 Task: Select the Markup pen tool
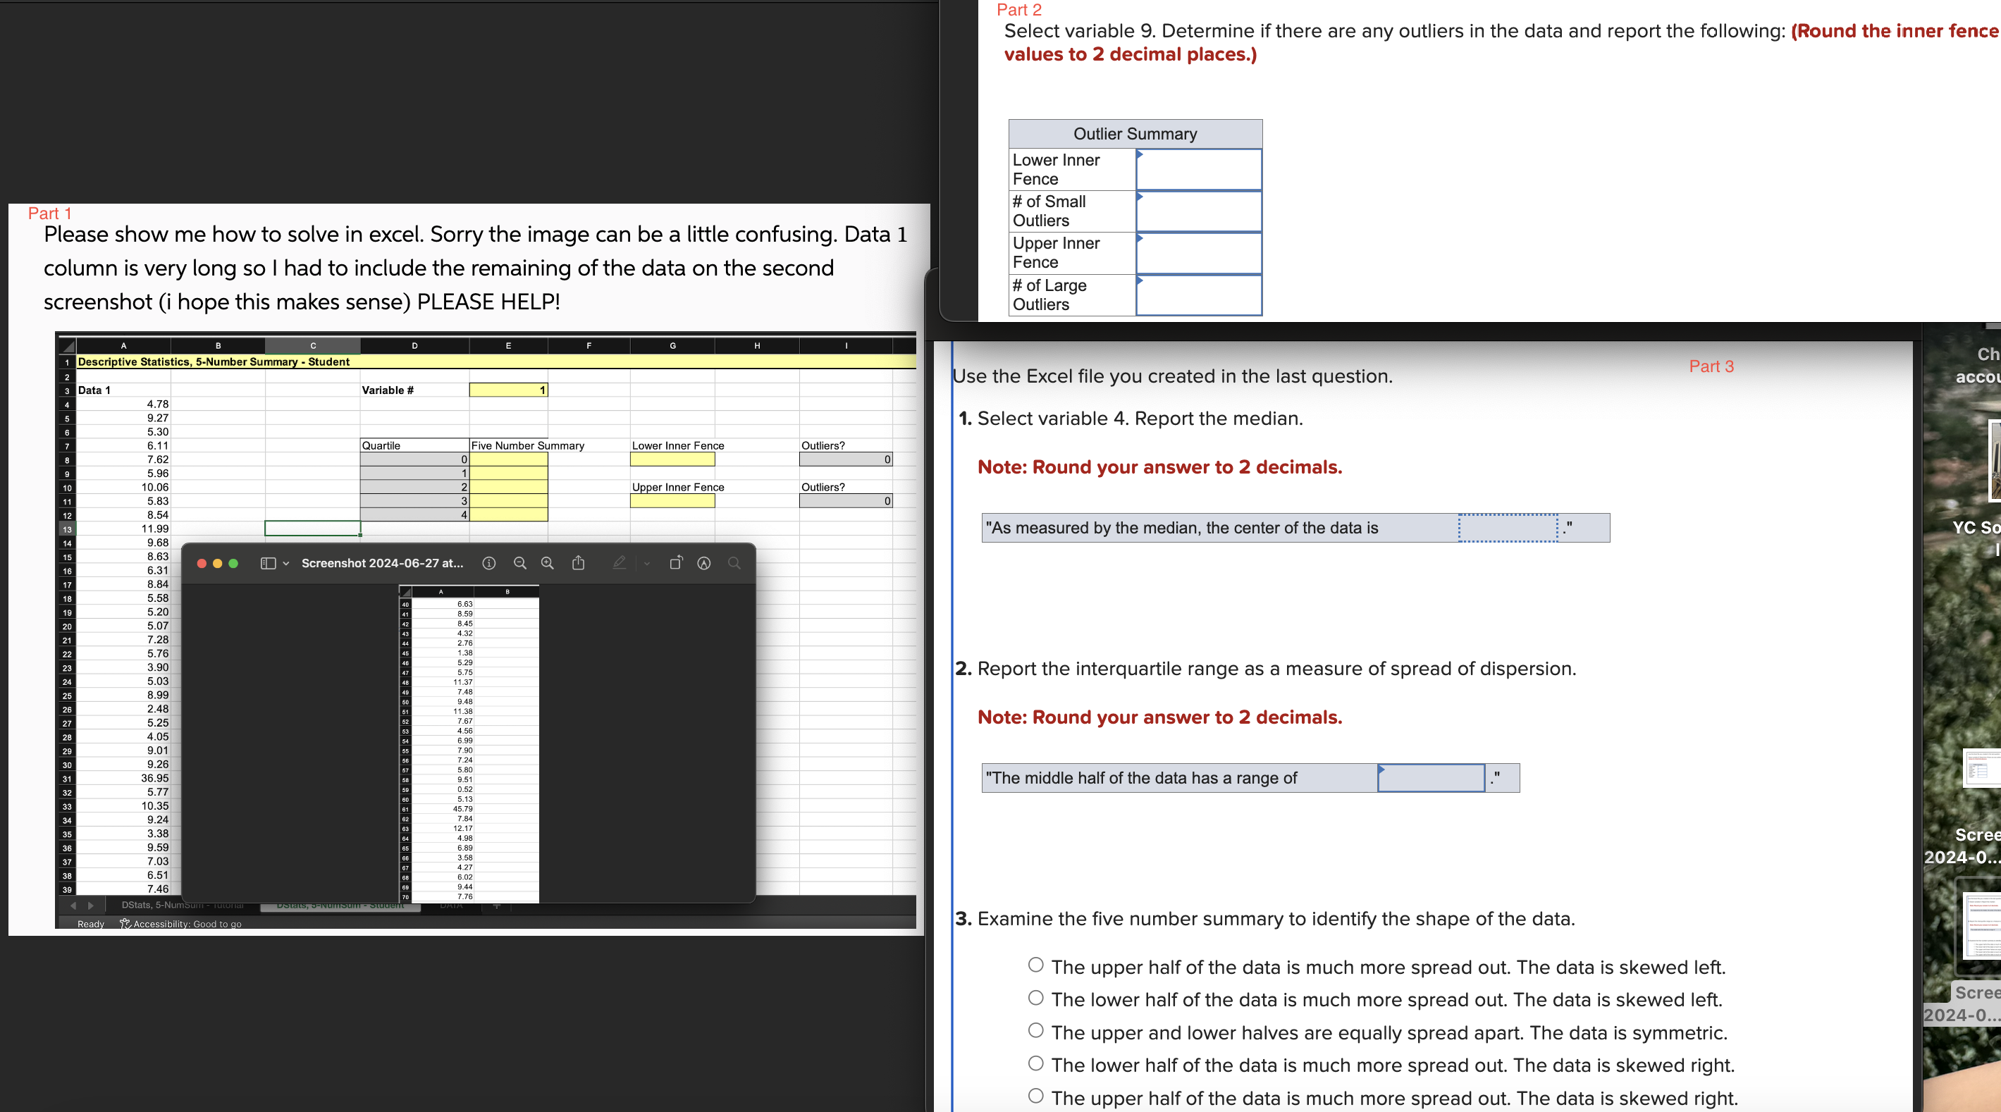pyautogui.click(x=619, y=563)
